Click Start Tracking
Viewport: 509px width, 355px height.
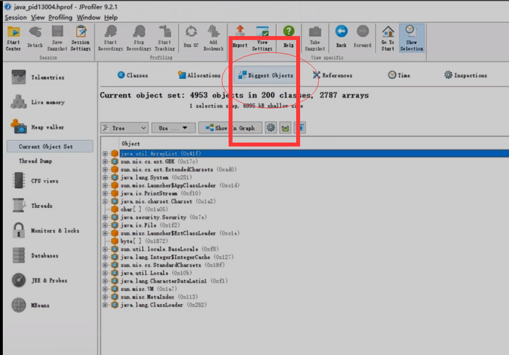coord(164,38)
